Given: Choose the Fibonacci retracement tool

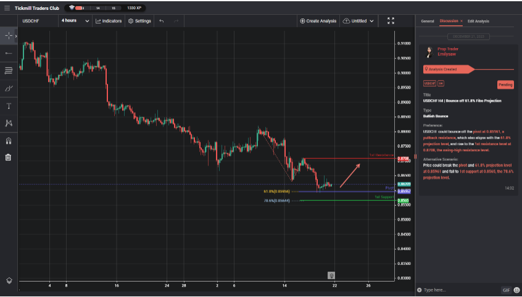Looking at the screenshot, I should [9, 70].
